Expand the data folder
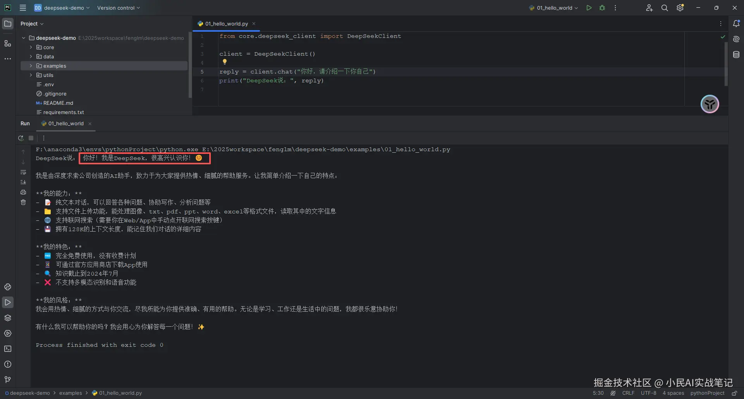Viewport: 744px width, 399px height. click(x=31, y=56)
